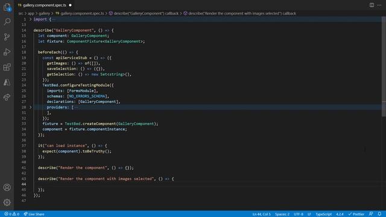386x217 pixels.
Task: Split the editor to the right
Action: click(372, 5)
